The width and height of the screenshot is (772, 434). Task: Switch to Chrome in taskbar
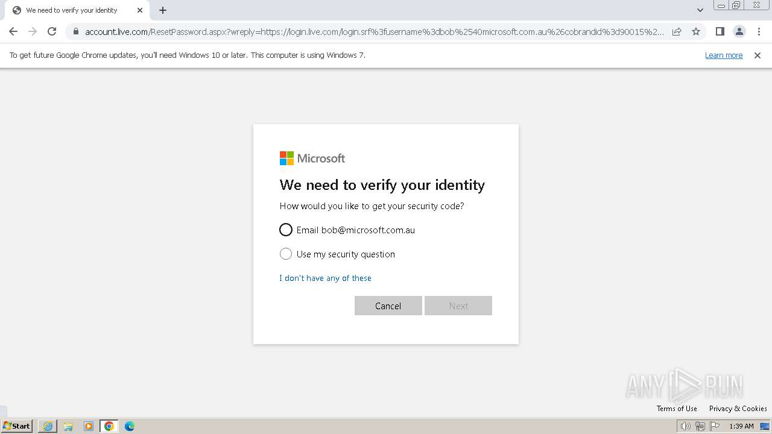109,426
